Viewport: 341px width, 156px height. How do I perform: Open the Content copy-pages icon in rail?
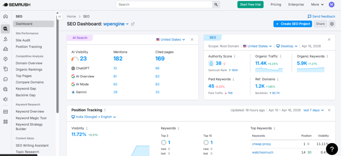pyautogui.click(x=5, y=69)
